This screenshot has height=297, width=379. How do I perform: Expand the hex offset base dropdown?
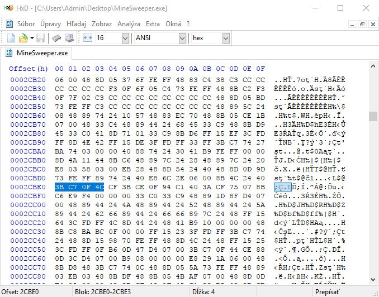point(226,38)
